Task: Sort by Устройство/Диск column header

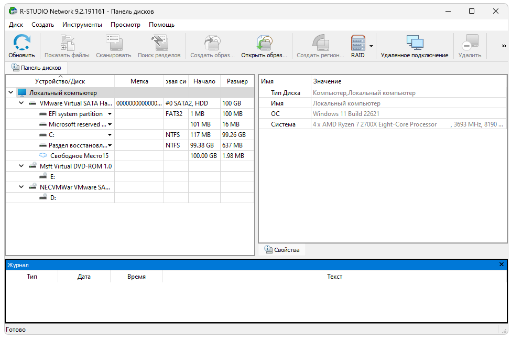Action: (x=60, y=81)
